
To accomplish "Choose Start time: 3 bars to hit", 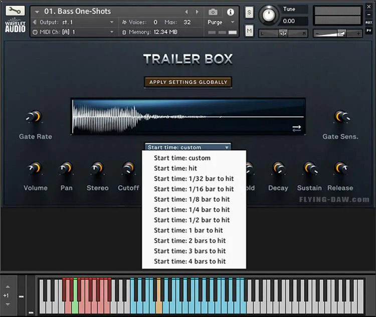I will pos(194,251).
